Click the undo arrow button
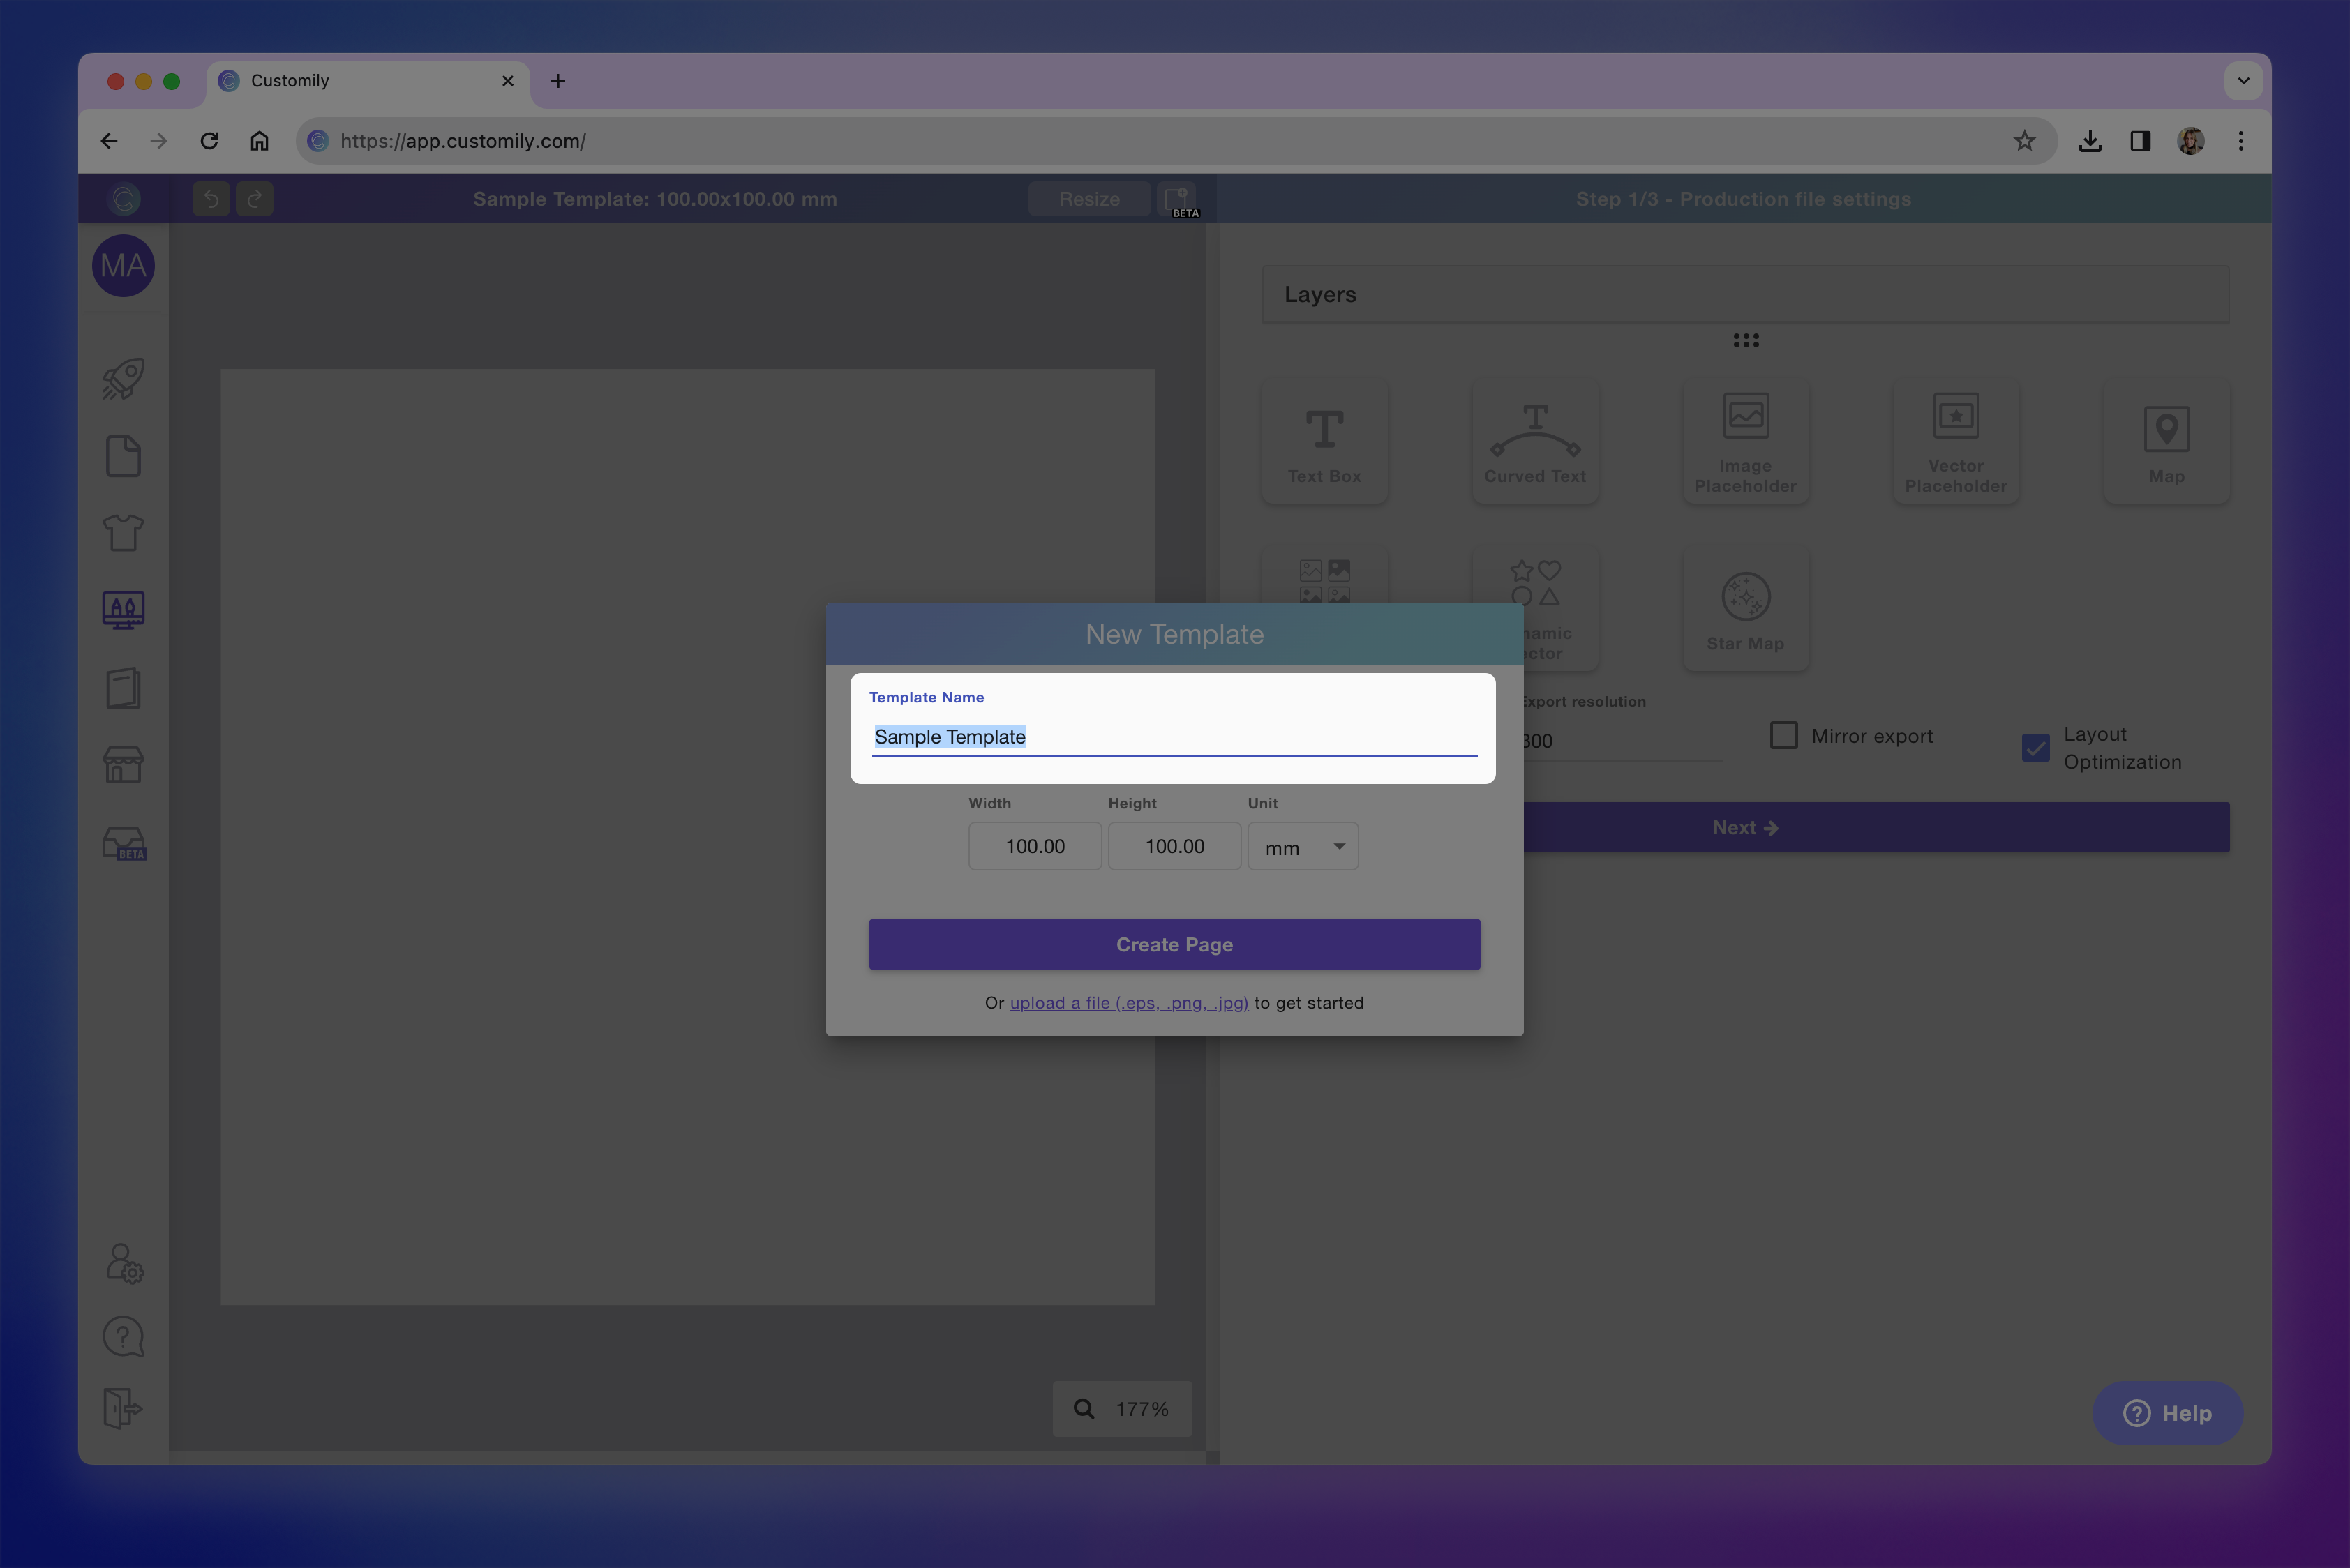 [x=211, y=199]
